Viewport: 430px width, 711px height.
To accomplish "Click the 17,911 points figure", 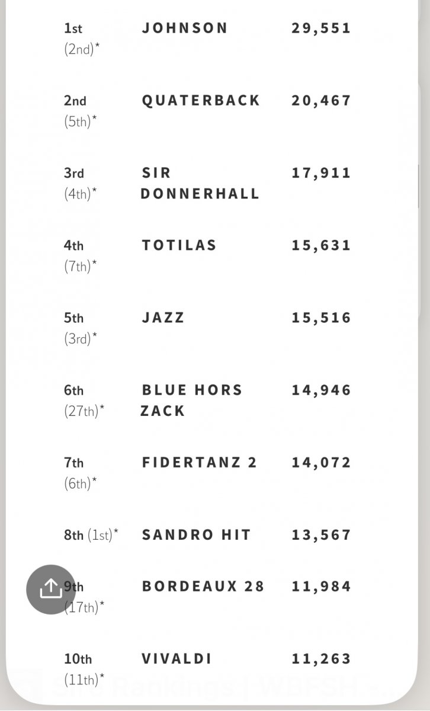I will click(x=321, y=173).
